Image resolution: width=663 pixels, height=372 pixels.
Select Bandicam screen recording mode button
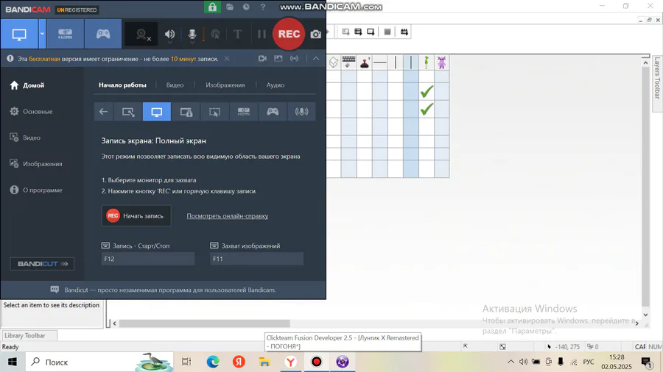(19, 34)
